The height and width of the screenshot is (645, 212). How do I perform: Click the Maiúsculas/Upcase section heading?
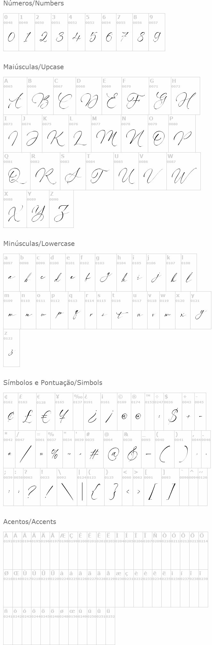coord(33,67)
